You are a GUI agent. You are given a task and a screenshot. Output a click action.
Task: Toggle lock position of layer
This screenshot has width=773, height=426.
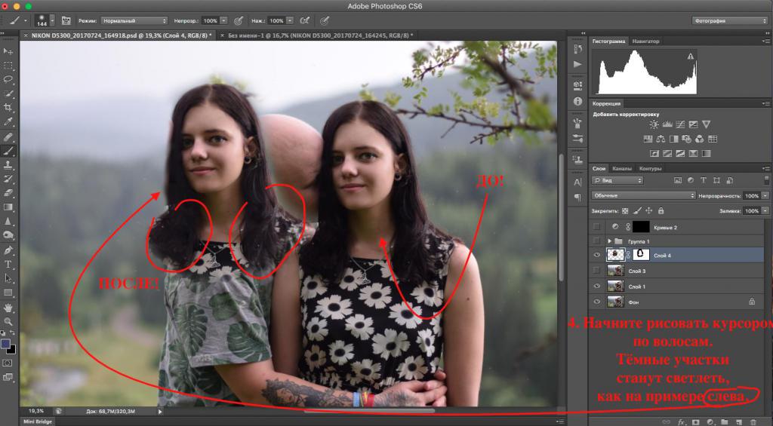point(648,211)
